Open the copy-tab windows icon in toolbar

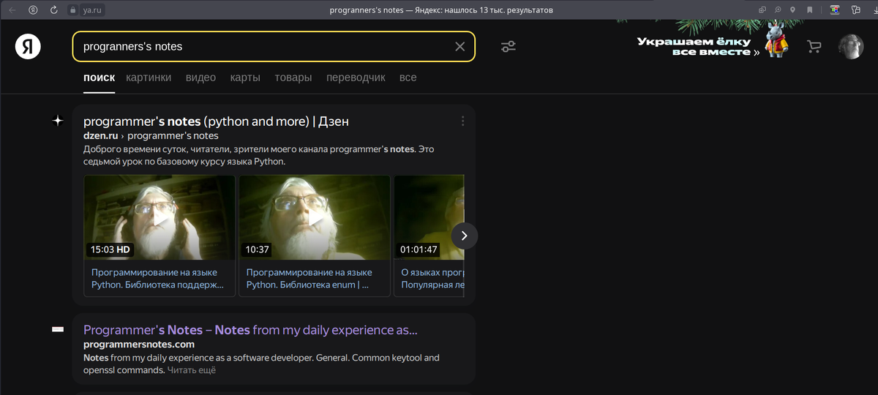tap(762, 10)
